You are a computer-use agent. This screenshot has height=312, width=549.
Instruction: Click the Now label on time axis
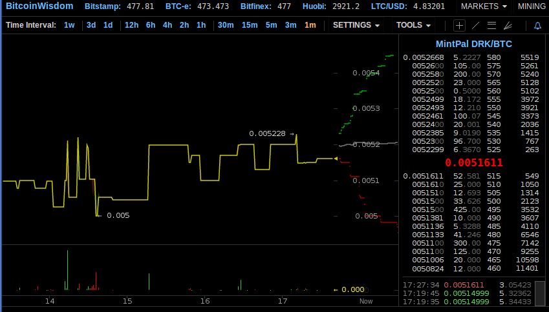[366, 301]
